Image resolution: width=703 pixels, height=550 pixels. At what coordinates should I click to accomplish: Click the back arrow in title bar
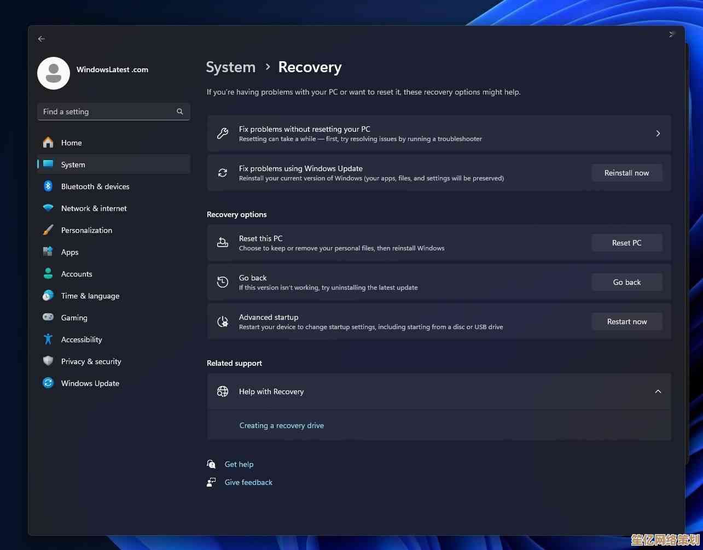pyautogui.click(x=42, y=39)
